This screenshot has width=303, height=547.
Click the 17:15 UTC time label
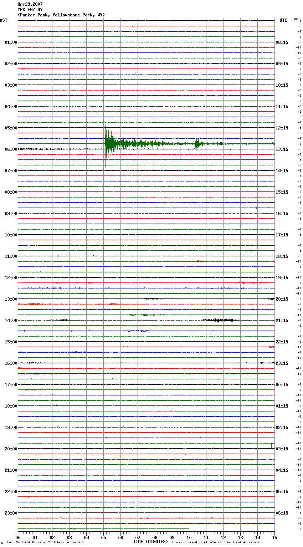[x=282, y=235]
